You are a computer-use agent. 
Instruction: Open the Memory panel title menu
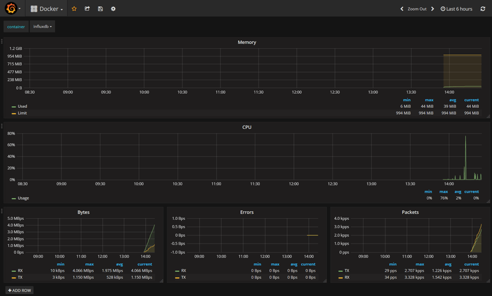pyautogui.click(x=247, y=42)
